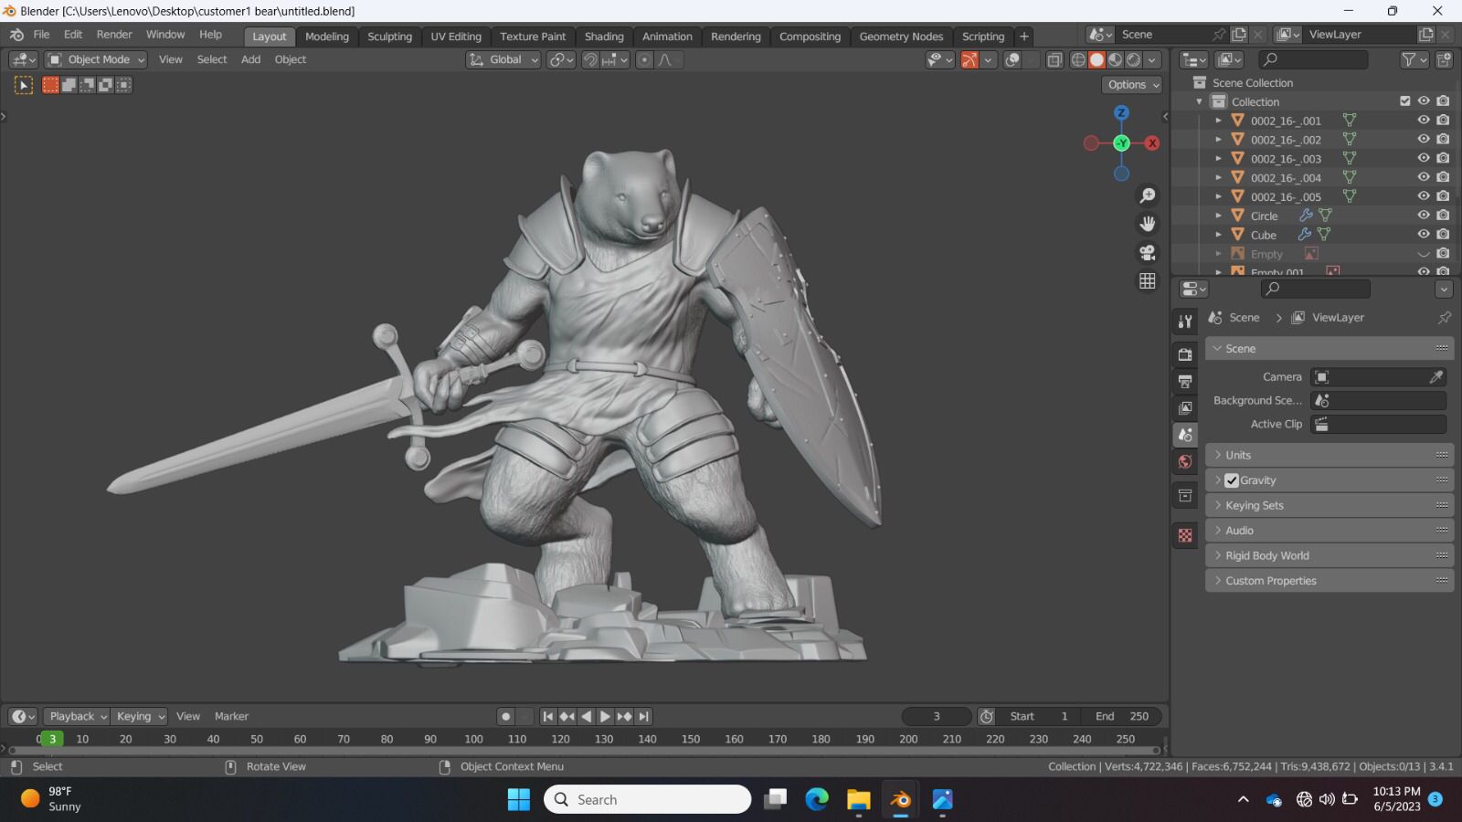Screen dimensions: 1462x822
Task: Open Microsoft Edge from the taskbar
Action: pos(817,800)
